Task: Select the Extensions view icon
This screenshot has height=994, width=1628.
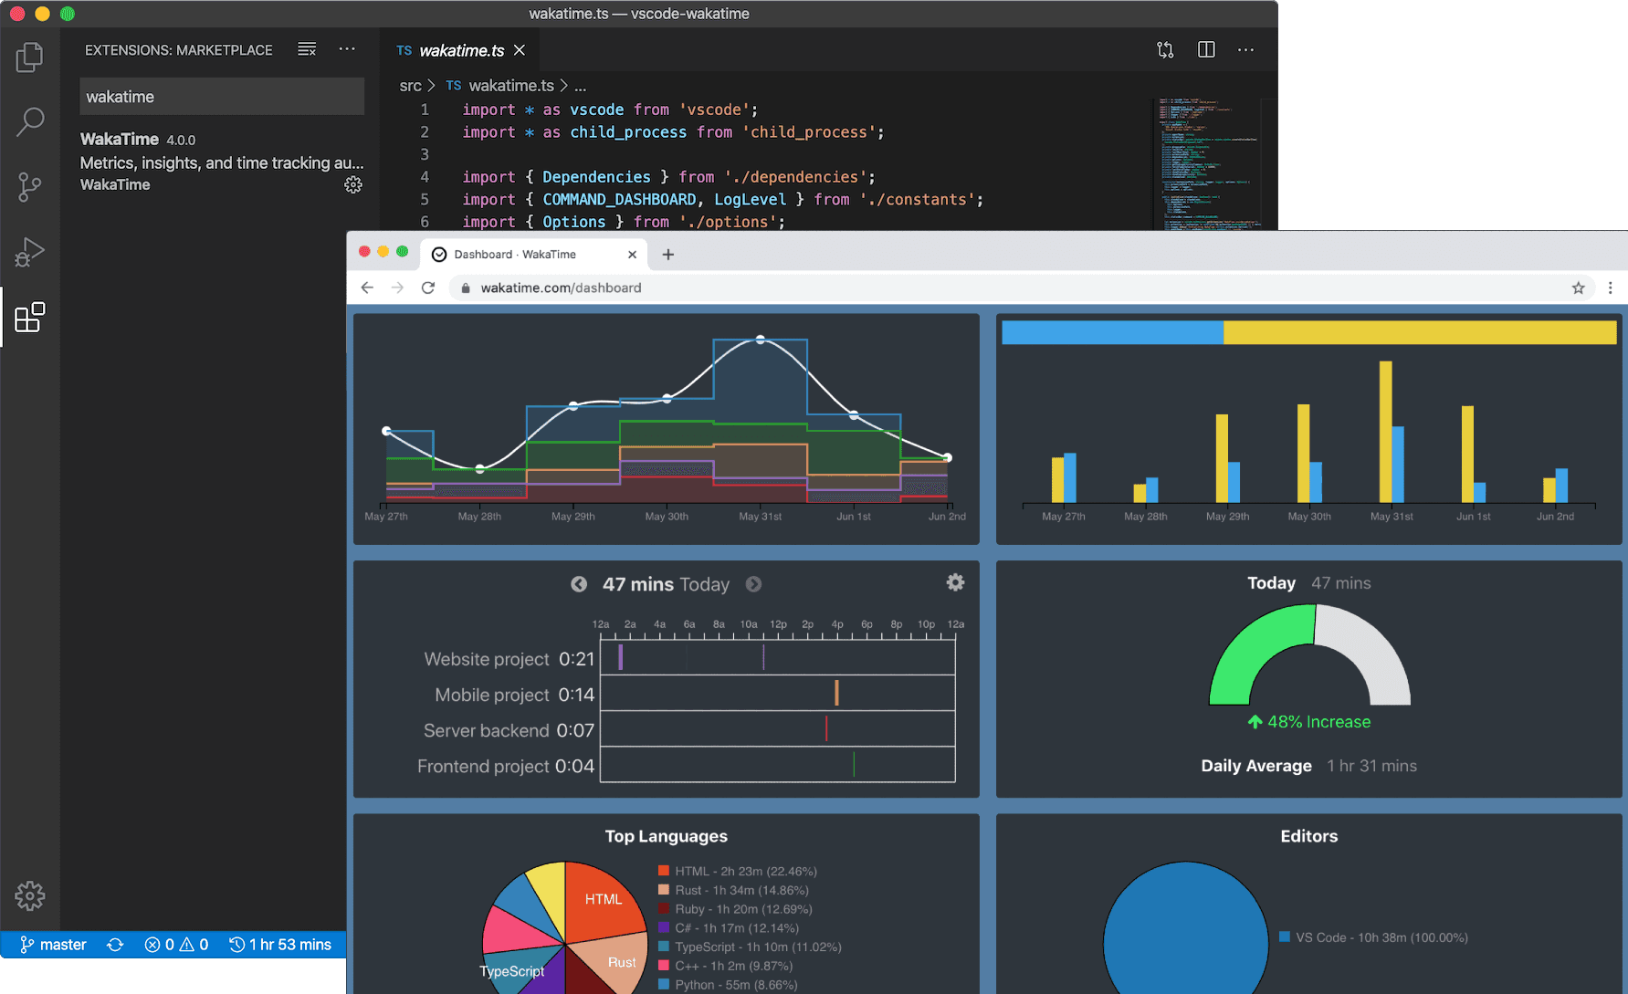Action: coord(29,317)
